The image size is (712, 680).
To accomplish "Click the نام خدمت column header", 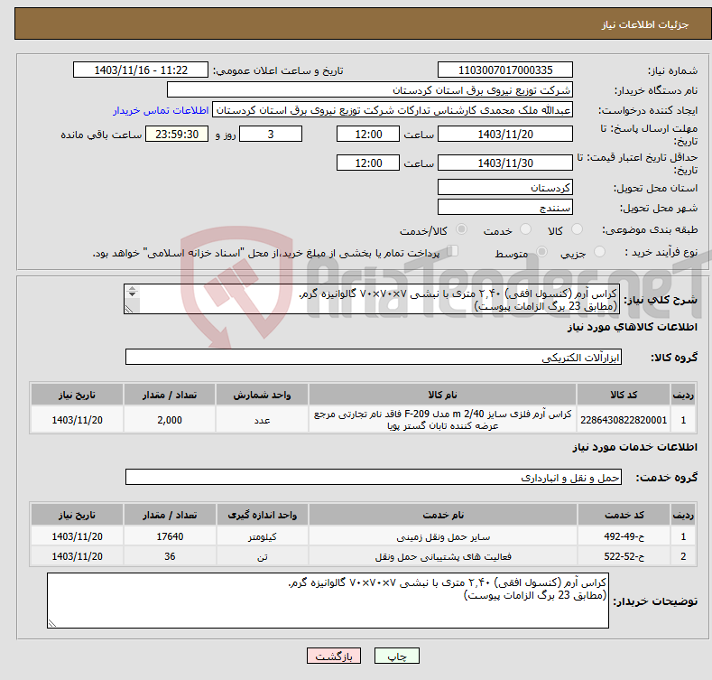I will coord(443,515).
